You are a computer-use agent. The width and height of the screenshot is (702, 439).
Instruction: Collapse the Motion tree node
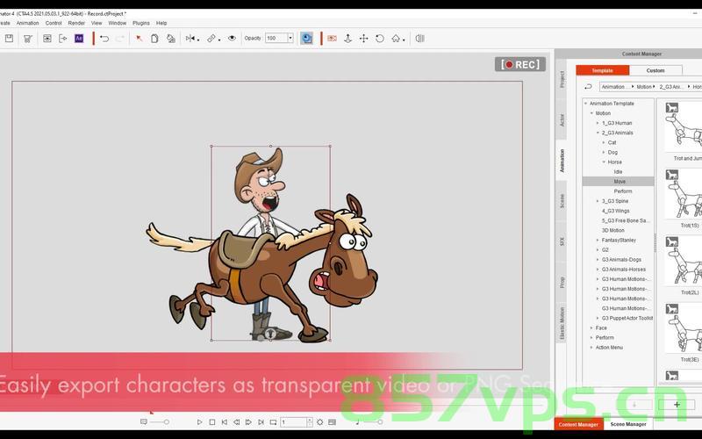(x=591, y=113)
